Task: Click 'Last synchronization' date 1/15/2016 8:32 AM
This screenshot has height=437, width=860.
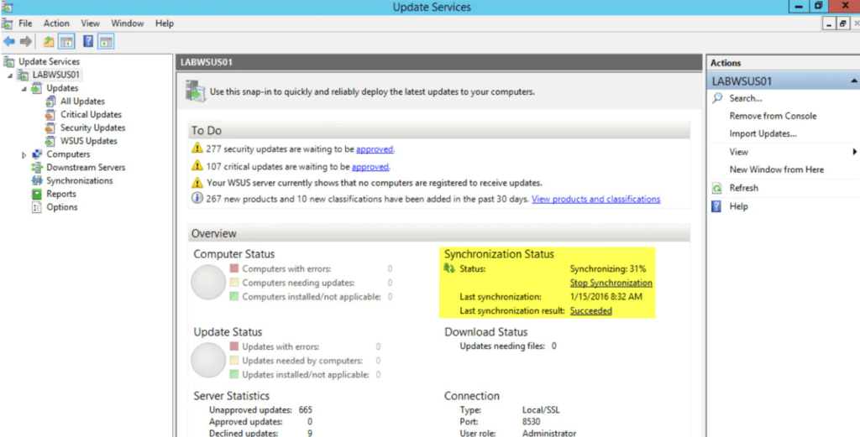Action: 606,297
